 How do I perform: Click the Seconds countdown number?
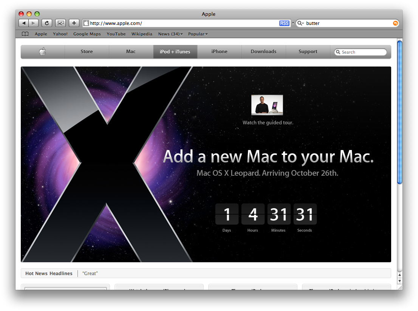click(305, 214)
